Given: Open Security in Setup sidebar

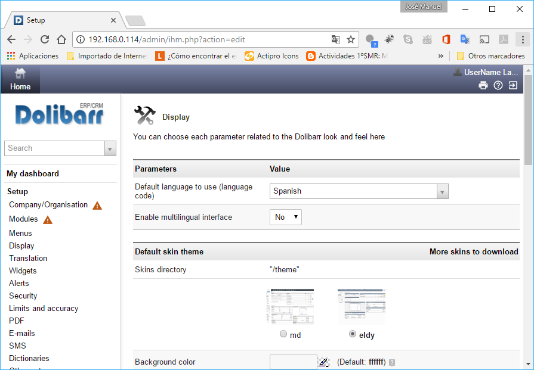Looking at the screenshot, I should coord(23,296).
